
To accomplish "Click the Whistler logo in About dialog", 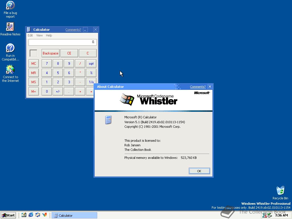I will (148, 100).
